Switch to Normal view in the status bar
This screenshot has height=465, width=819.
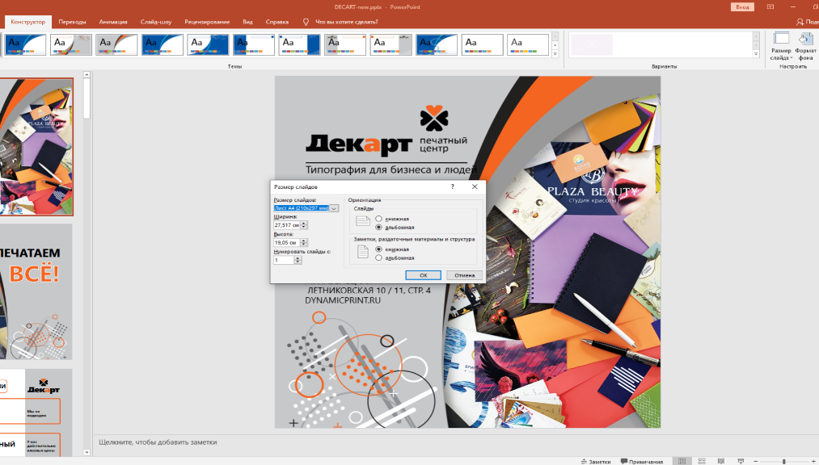click(683, 461)
